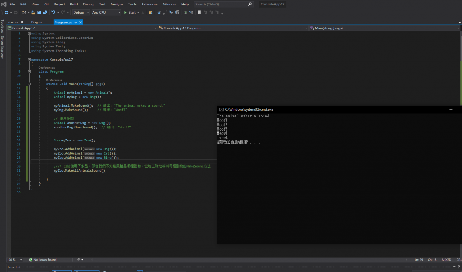Collapse the namespace ConsoleApp17 block
The height and width of the screenshot is (272, 462).
coord(29,59)
